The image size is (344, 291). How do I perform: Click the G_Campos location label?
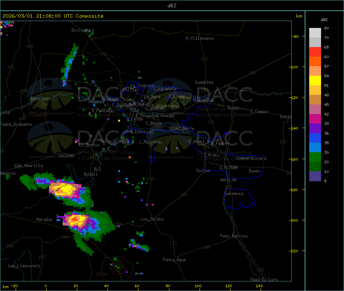[260, 112]
